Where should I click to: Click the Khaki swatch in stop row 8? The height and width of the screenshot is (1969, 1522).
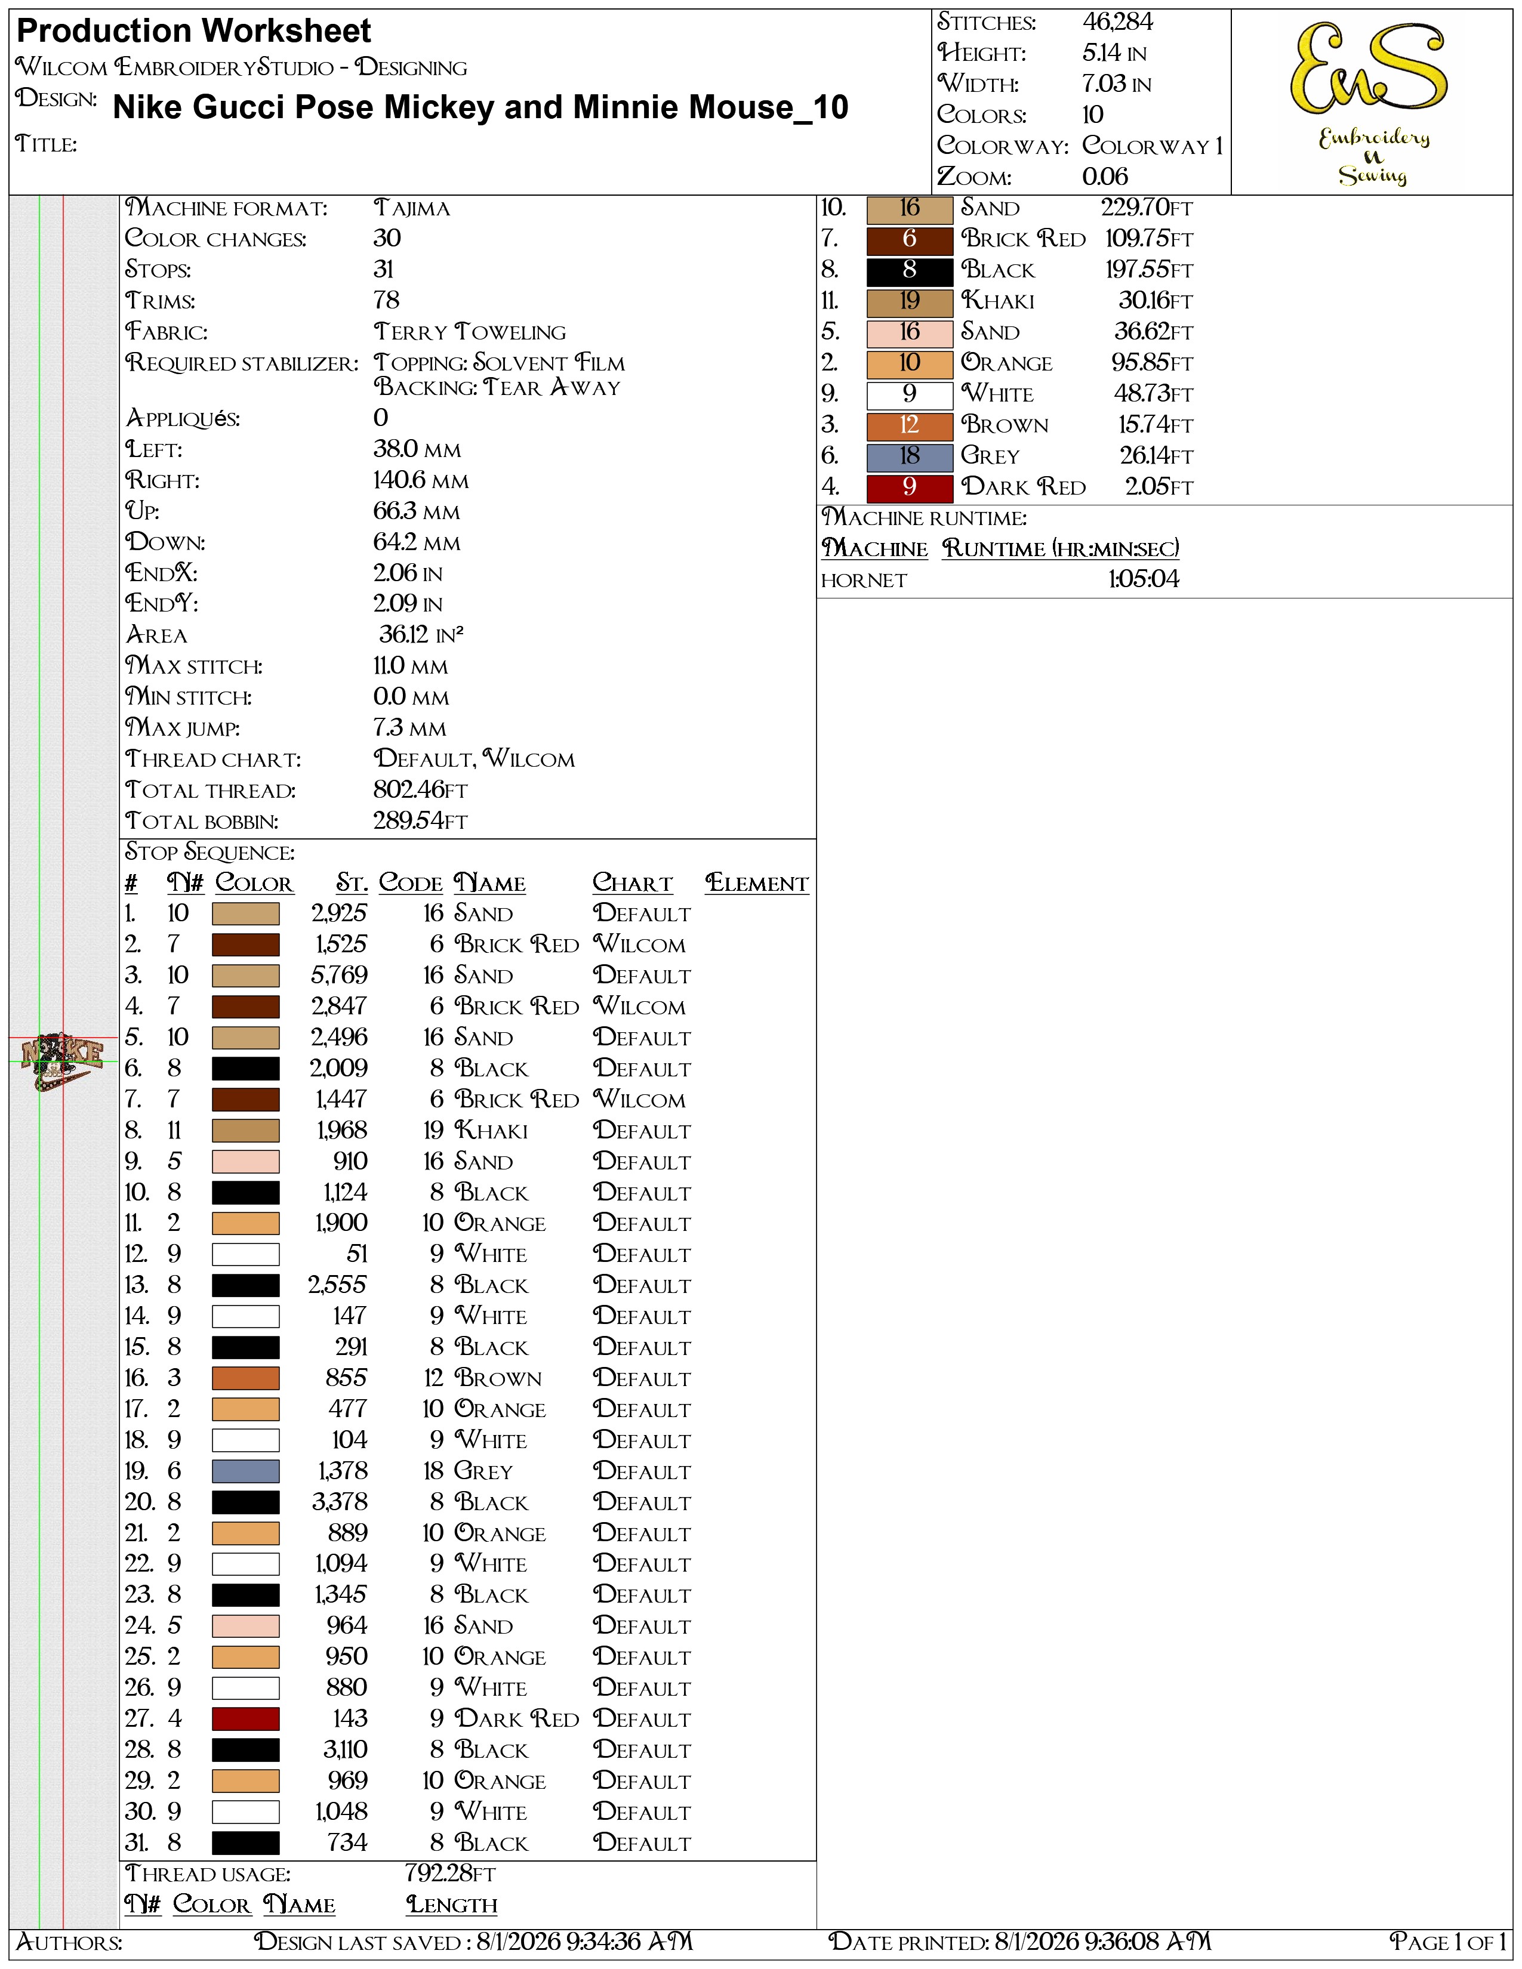coord(245,1131)
